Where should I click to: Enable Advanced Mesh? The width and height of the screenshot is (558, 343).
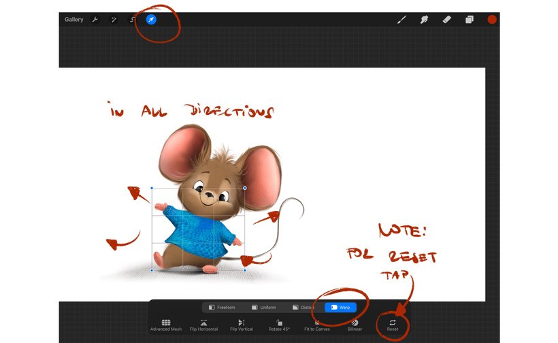click(x=166, y=325)
